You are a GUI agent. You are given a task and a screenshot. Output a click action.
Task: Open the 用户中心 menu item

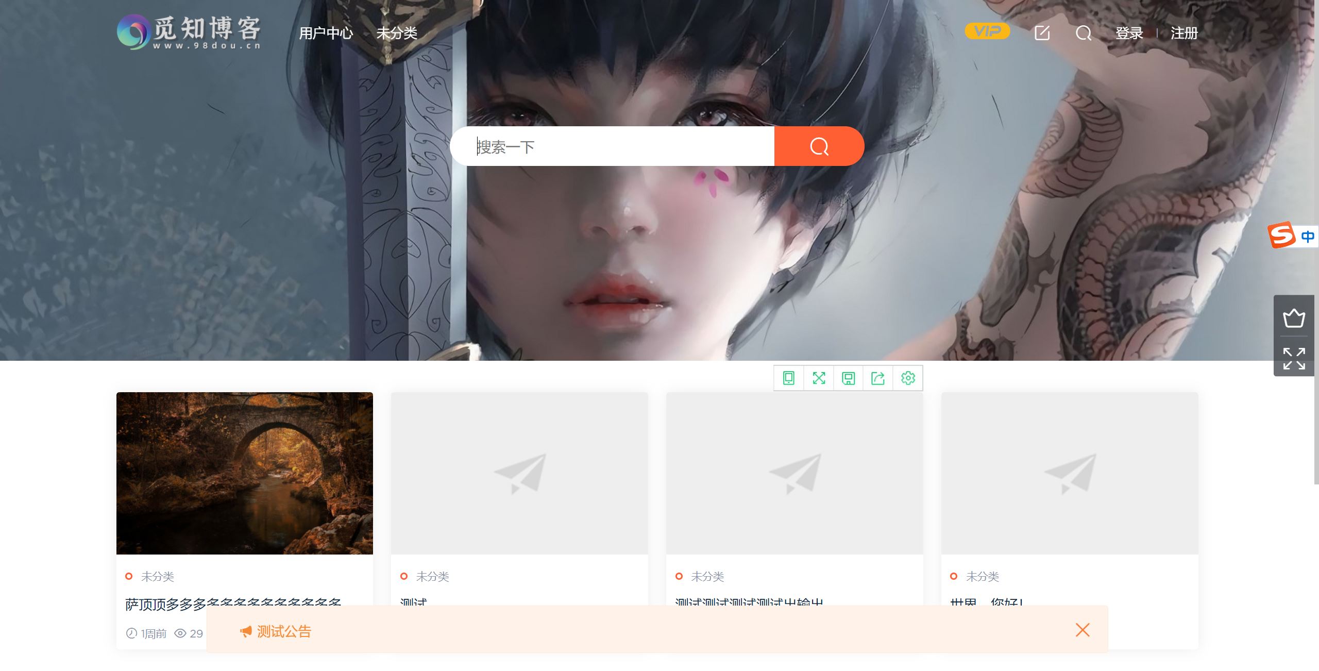pyautogui.click(x=326, y=33)
